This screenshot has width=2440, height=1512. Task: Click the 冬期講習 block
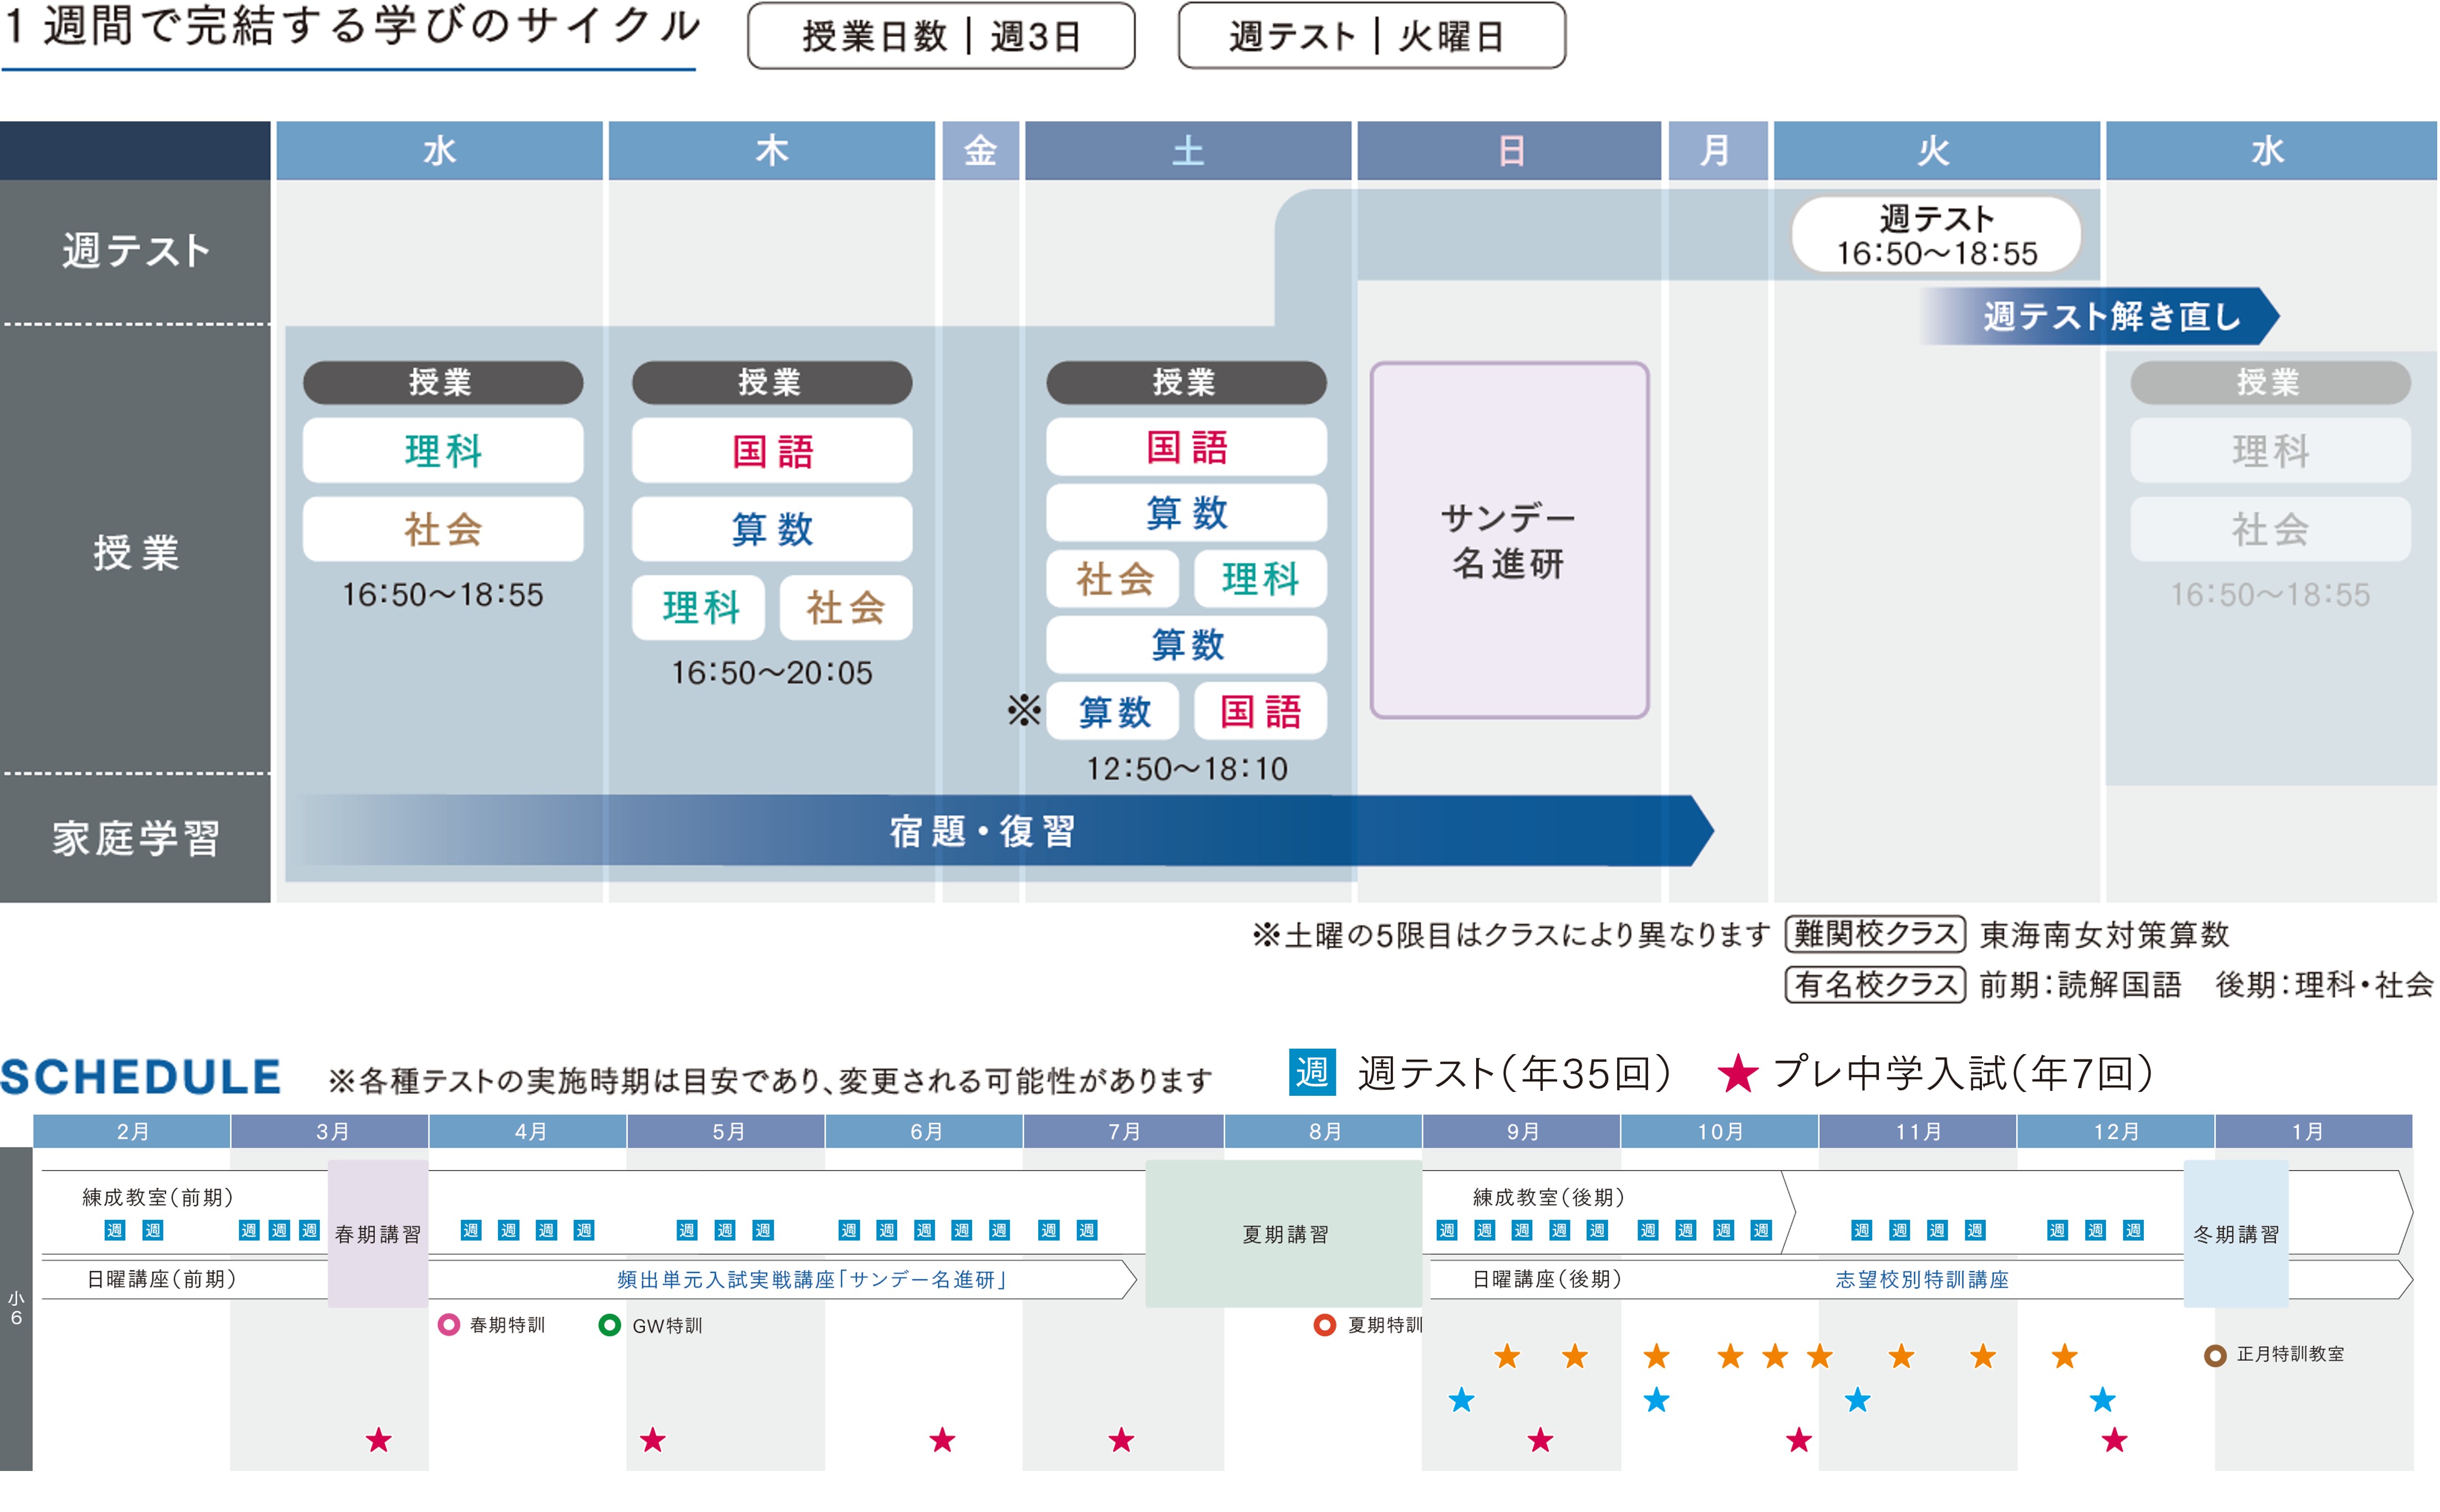click(2236, 1234)
